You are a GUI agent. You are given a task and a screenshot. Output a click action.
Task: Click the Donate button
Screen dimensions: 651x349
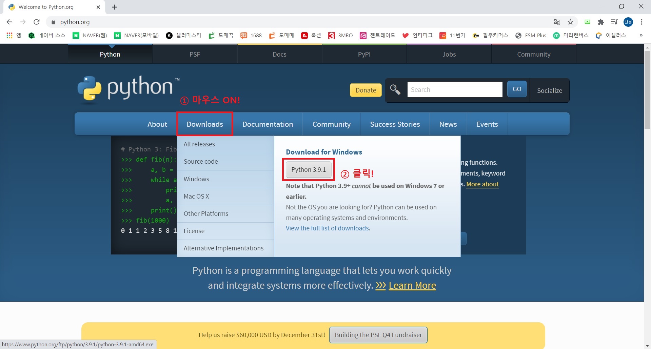[366, 90]
